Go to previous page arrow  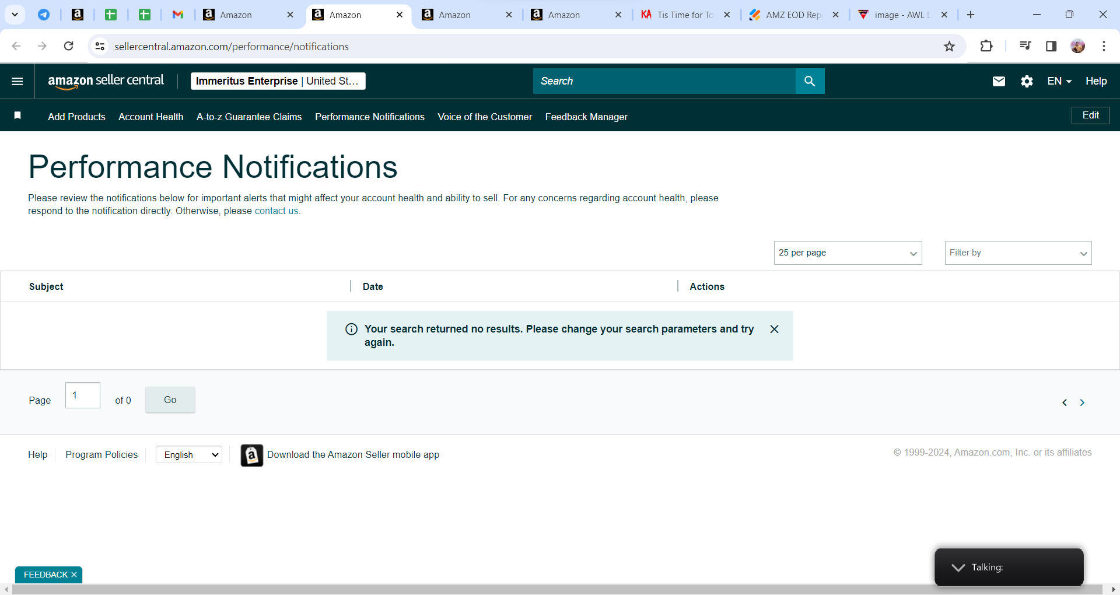[1065, 402]
